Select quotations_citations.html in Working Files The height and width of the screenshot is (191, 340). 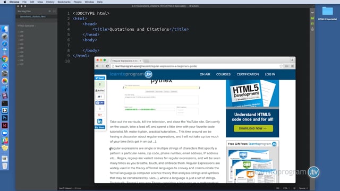(33, 16)
